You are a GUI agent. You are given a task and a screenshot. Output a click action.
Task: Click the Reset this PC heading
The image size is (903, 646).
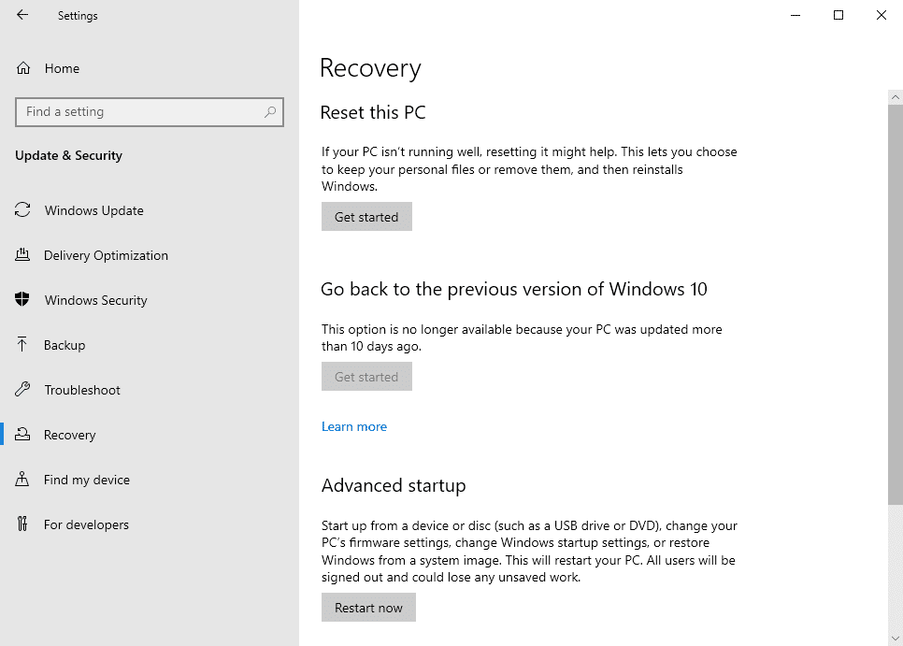(373, 112)
